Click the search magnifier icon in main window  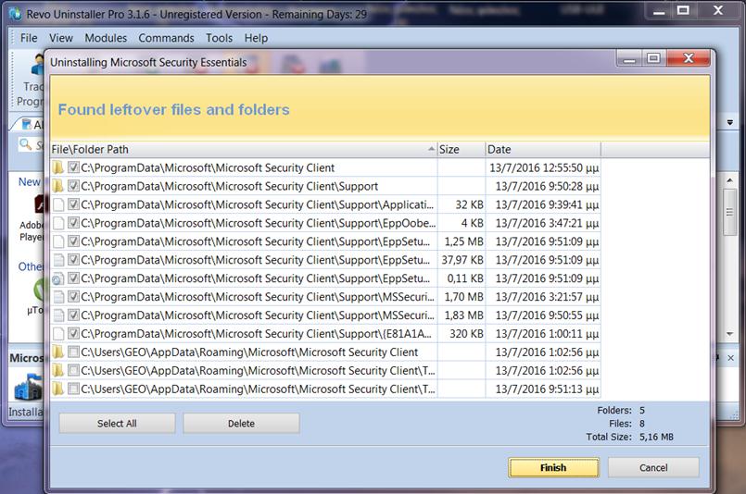pos(25,144)
